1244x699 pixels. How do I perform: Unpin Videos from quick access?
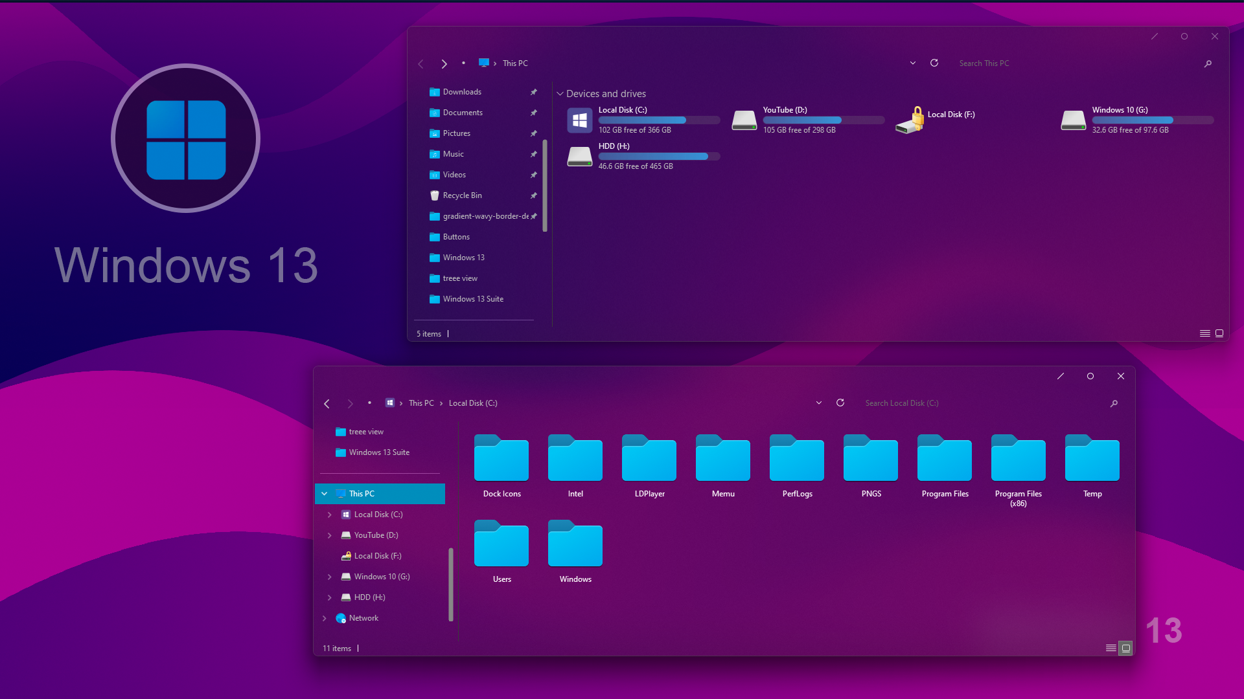[533, 175]
